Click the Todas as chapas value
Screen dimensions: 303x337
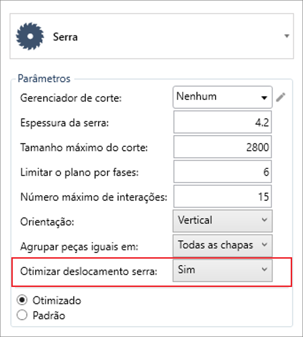point(216,245)
